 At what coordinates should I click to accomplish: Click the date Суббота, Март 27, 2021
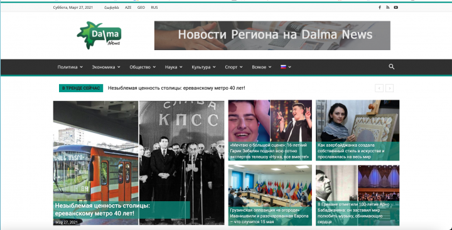click(x=73, y=8)
